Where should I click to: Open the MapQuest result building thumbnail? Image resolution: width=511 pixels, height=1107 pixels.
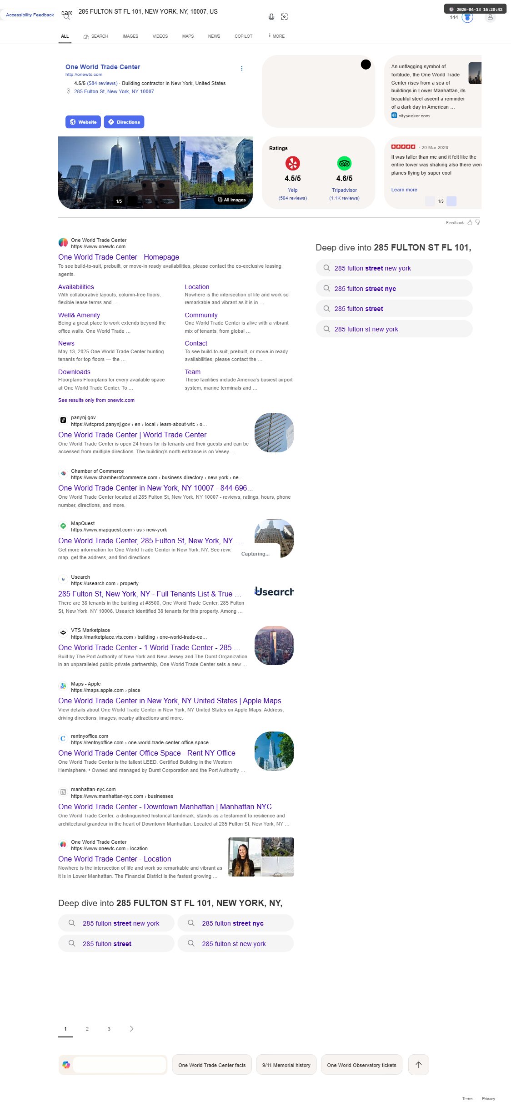tap(274, 538)
